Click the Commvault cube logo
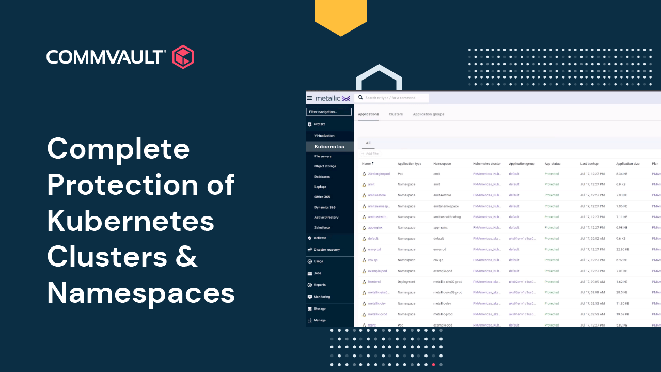Image resolution: width=661 pixels, height=372 pixels. [183, 57]
